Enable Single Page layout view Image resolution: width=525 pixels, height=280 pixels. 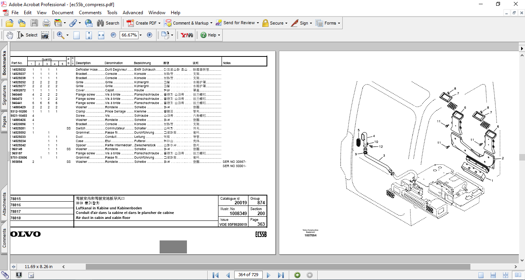click(481, 275)
